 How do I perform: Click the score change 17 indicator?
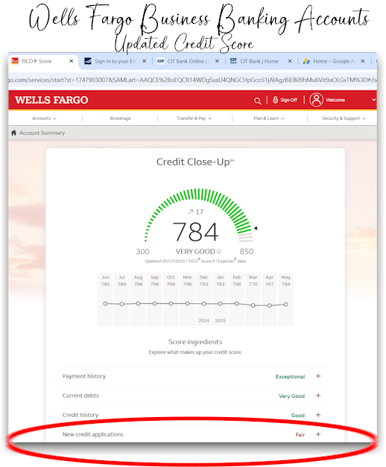coord(195,212)
